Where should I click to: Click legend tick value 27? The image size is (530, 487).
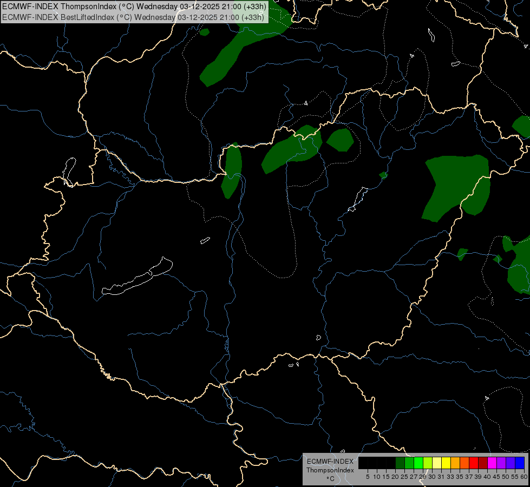point(414,477)
